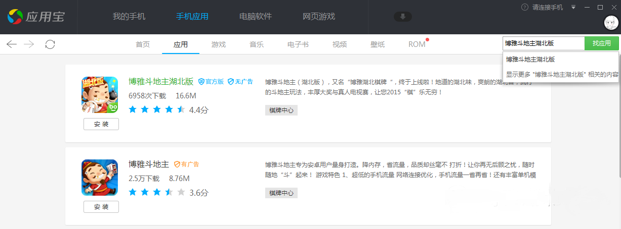Image resolution: width=621 pixels, height=229 pixels.
Task: Switch to 电脑软件 tab
Action: point(256,17)
